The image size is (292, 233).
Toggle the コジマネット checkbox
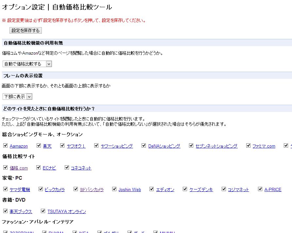point(224,189)
